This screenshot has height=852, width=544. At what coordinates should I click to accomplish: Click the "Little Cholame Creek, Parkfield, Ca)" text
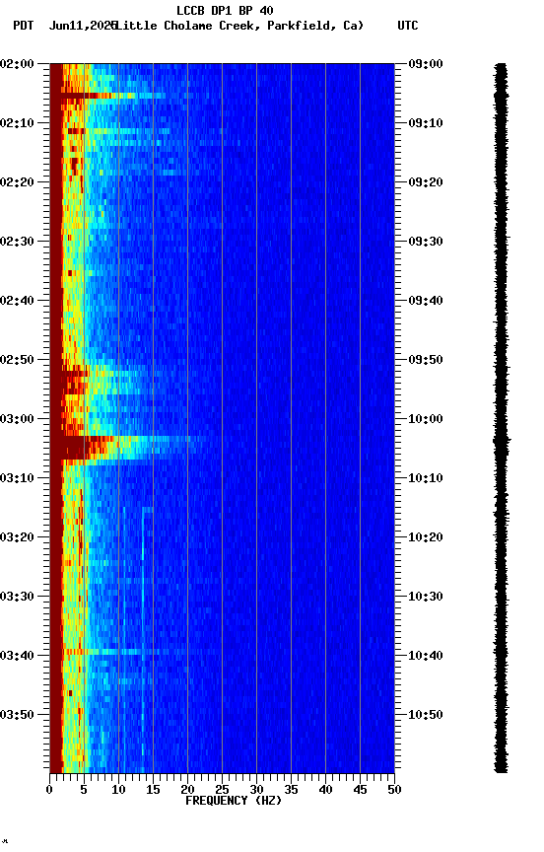click(x=239, y=26)
